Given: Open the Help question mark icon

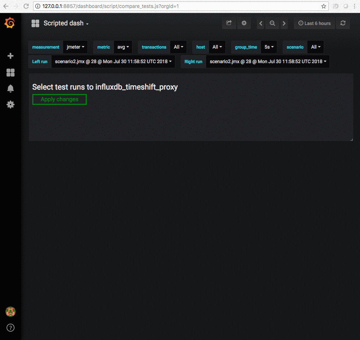Looking at the screenshot, I should coord(10,328).
